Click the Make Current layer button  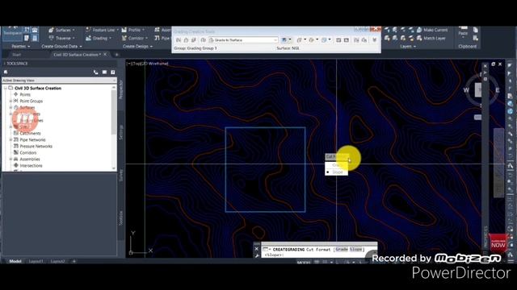click(432, 30)
